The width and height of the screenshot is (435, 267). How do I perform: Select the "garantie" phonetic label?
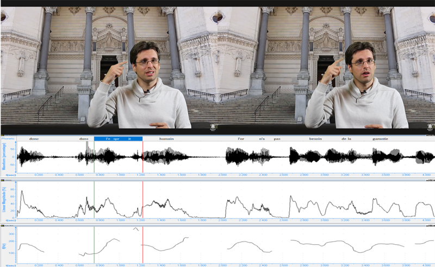tap(380, 139)
